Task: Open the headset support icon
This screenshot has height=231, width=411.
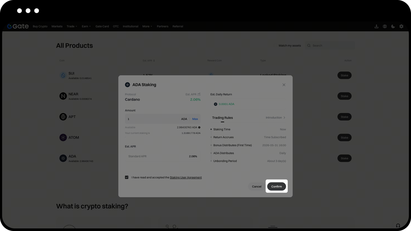Action: [x=398, y=226]
